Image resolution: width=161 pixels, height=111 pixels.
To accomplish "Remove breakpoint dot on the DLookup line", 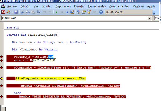I will [2, 67].
